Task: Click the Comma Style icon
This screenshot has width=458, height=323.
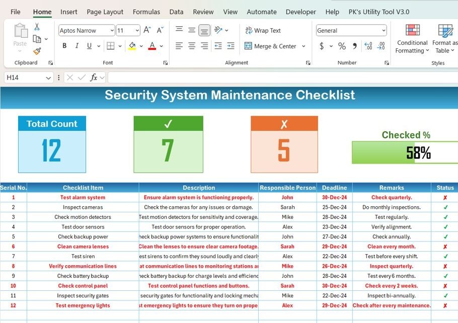Action: [354, 46]
